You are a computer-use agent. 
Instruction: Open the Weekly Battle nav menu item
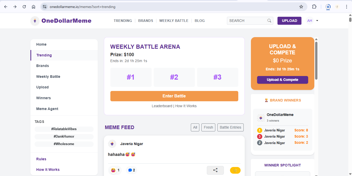click(174, 21)
